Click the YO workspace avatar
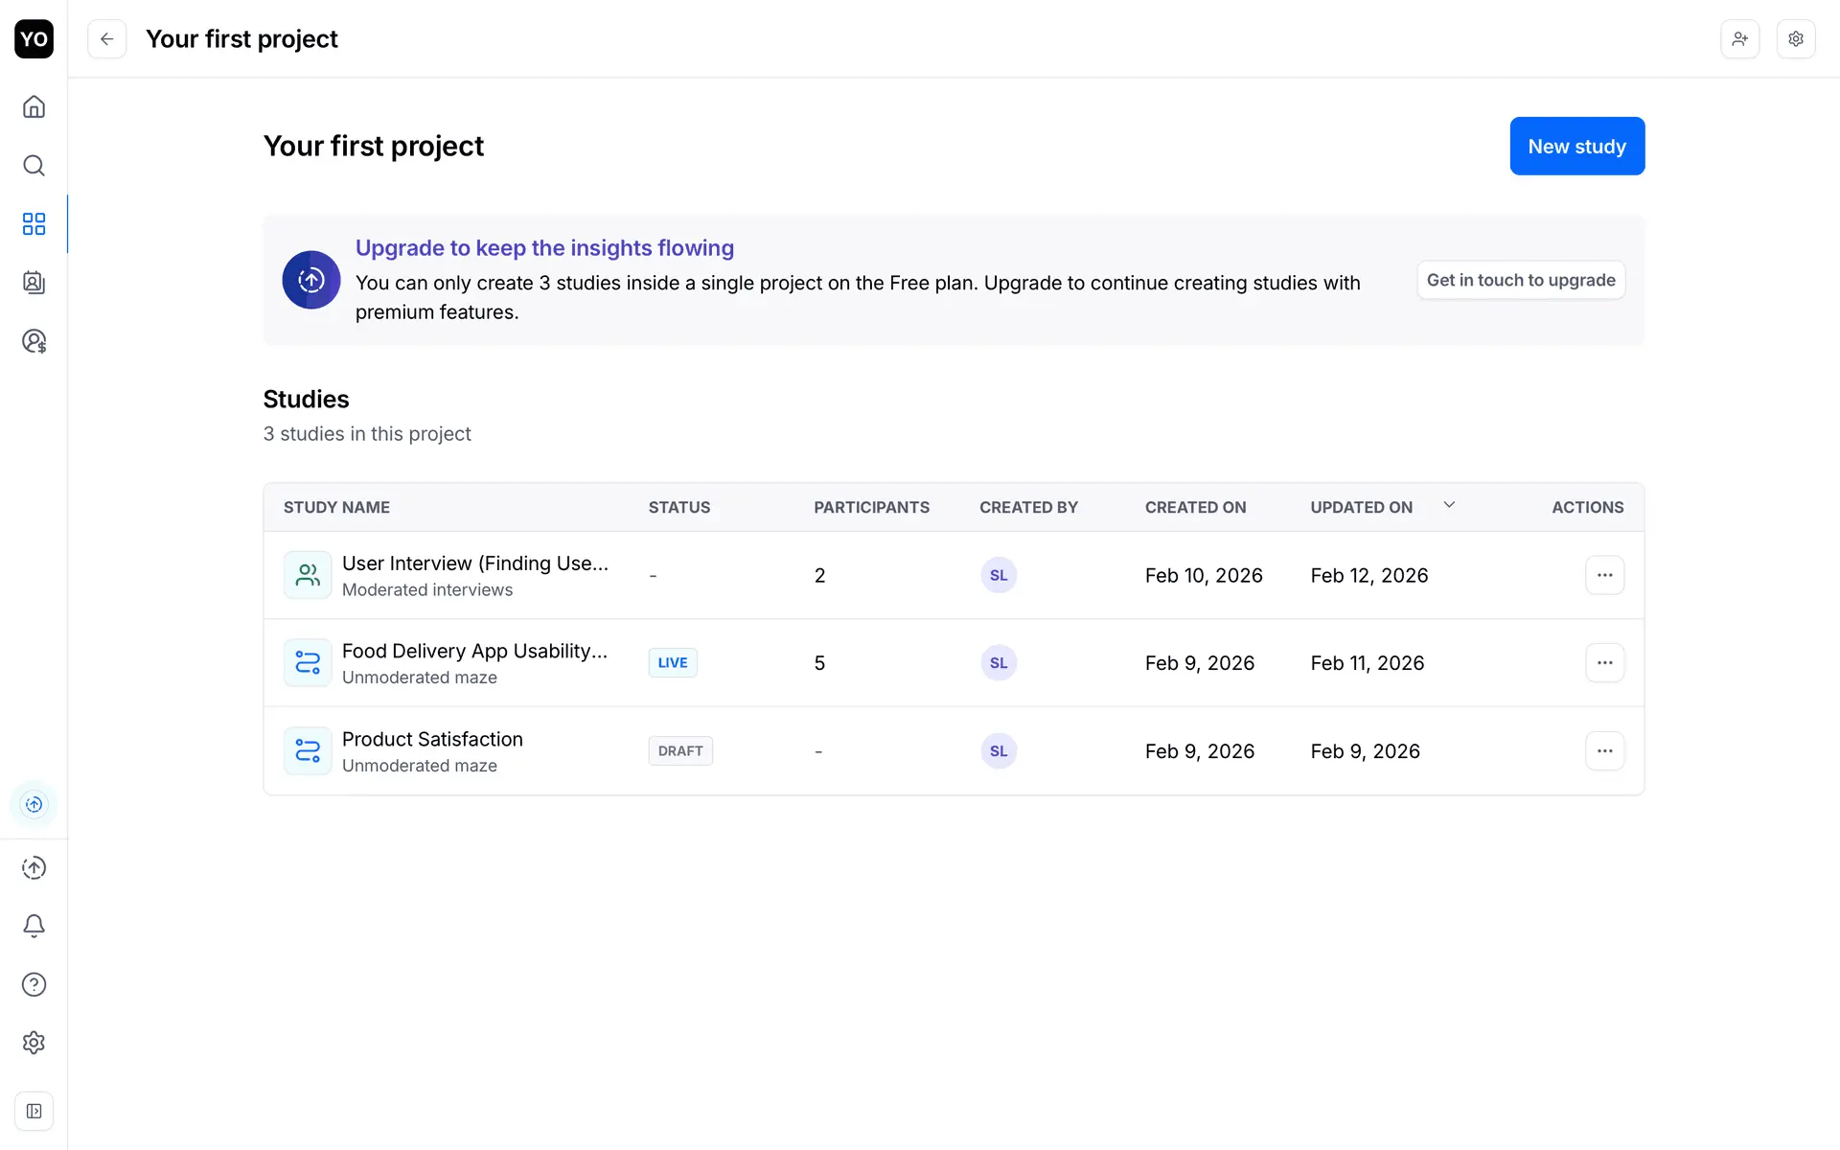This screenshot has width=1840, height=1150. point(34,39)
